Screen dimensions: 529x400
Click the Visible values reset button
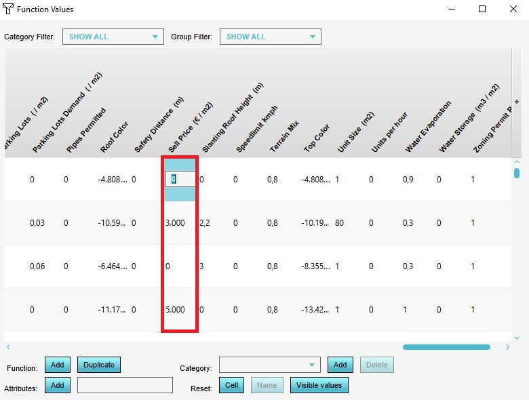(319, 385)
